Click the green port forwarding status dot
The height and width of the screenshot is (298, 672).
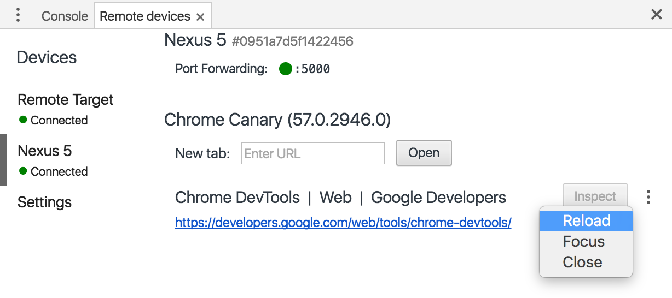click(285, 69)
